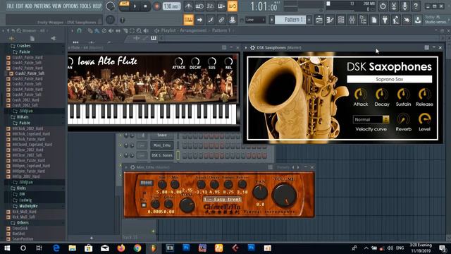The image size is (451, 254).
Task: Open the Mixer view icon
Action: 352,20
